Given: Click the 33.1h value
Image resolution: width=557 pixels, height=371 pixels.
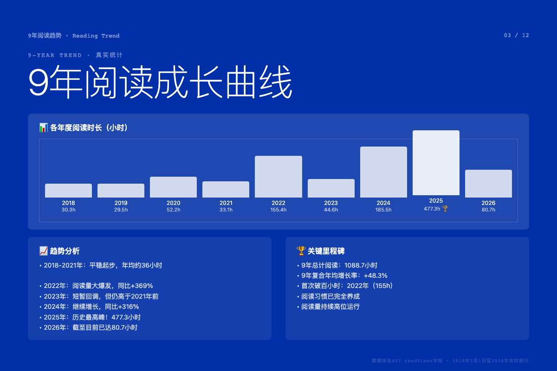Looking at the screenshot, I should (226, 210).
